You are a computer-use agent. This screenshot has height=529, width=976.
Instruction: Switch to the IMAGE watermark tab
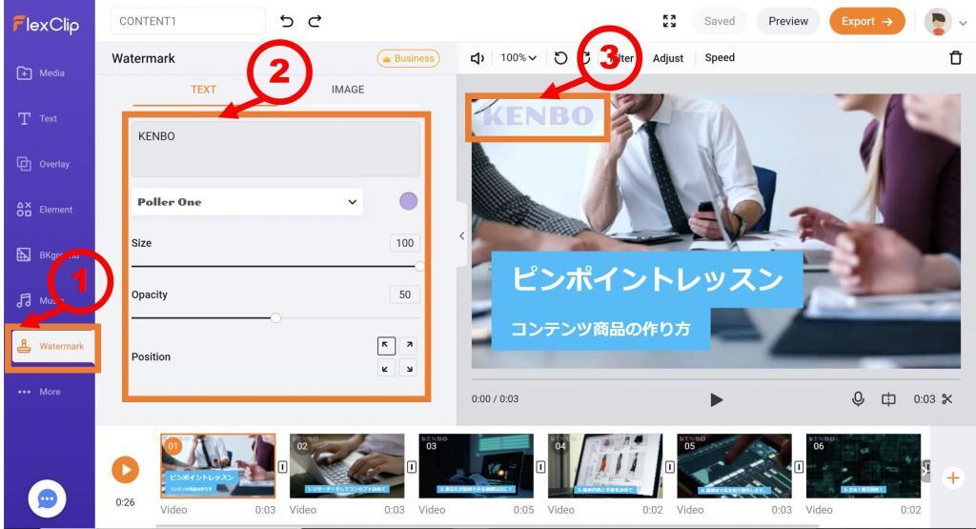click(347, 90)
